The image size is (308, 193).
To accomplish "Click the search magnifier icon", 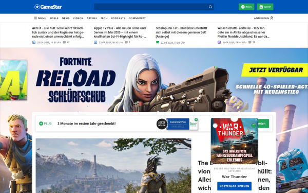I will tap(210, 7).
